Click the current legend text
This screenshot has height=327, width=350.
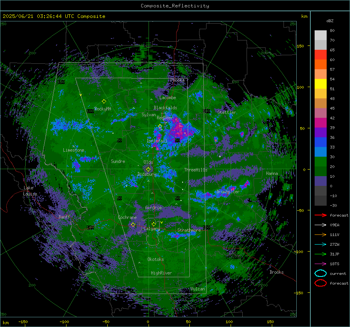338,274
